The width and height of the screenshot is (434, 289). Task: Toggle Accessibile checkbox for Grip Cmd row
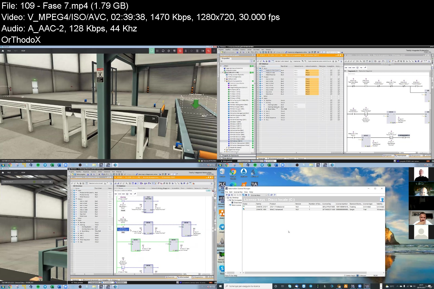click(x=331, y=92)
